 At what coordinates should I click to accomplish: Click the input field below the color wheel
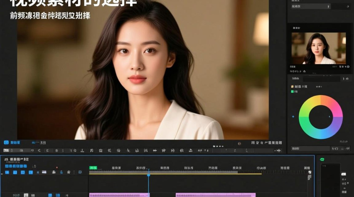(310, 148)
